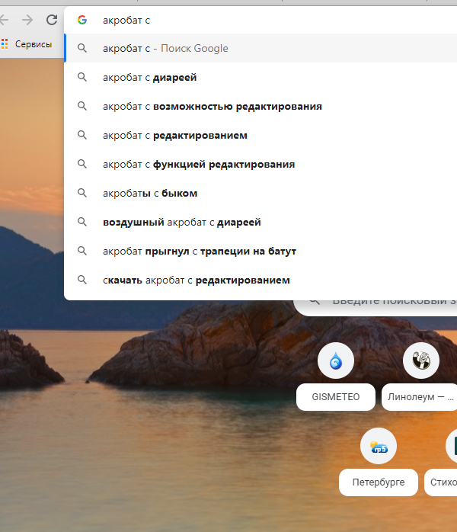Click 'акробат с - Поиск Google' entry
The width and height of the screenshot is (457, 532).
pos(165,48)
